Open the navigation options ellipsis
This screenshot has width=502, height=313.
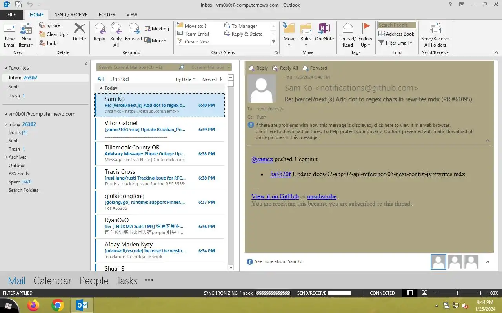pyautogui.click(x=149, y=280)
